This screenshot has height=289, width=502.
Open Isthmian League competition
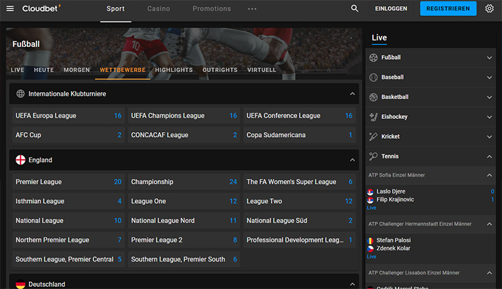click(x=69, y=201)
